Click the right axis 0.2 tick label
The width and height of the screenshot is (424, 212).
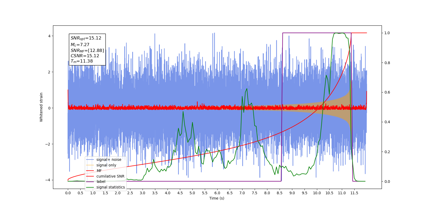387,152
